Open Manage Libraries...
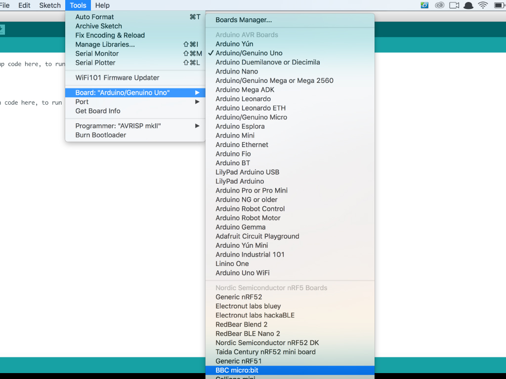This screenshot has width=506, height=379. [x=135, y=44]
